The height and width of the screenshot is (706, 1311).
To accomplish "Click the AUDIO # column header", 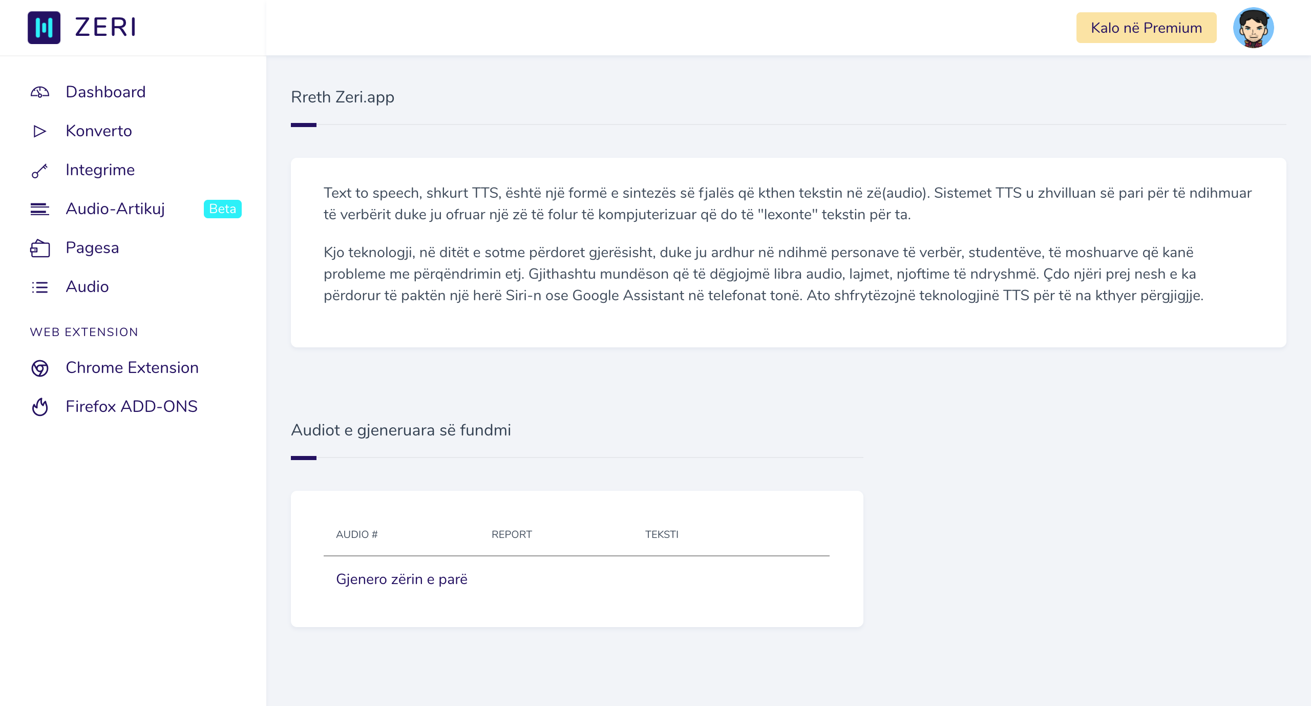I will [357, 533].
